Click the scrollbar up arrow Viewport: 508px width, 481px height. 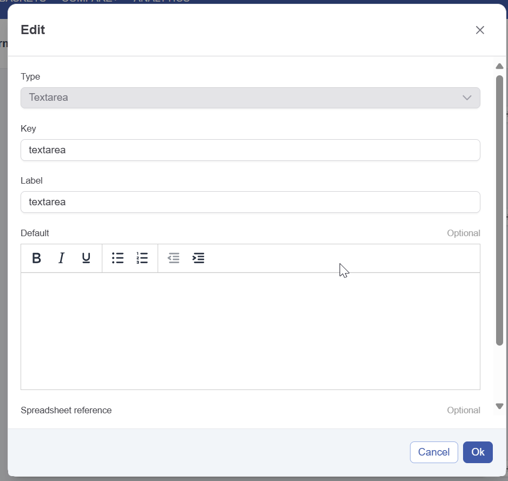click(x=499, y=66)
